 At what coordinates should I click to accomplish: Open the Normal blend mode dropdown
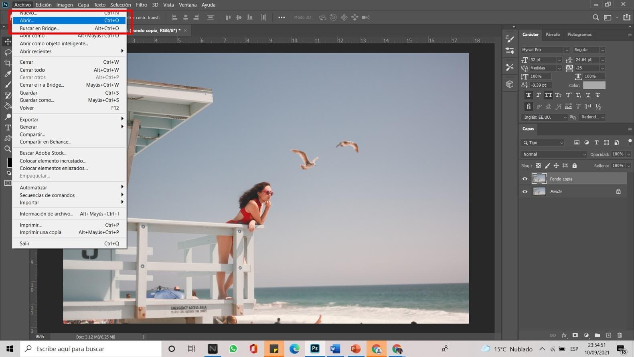pyautogui.click(x=553, y=154)
